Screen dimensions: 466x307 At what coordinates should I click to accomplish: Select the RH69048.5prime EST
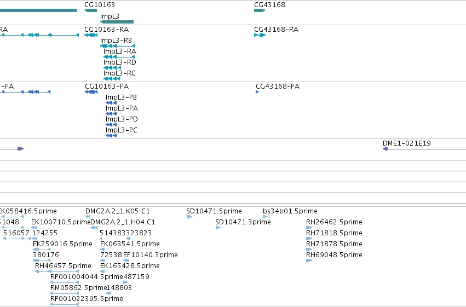click(309, 261)
